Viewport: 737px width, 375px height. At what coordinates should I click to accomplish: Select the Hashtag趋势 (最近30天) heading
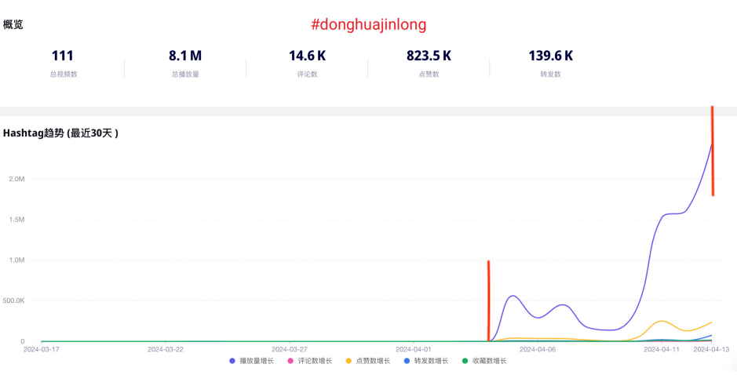point(61,133)
